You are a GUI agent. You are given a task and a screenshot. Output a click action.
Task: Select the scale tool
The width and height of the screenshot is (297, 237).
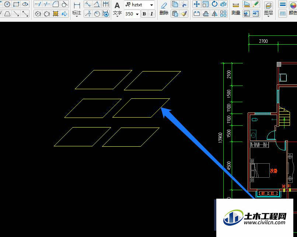[x=206, y=4]
